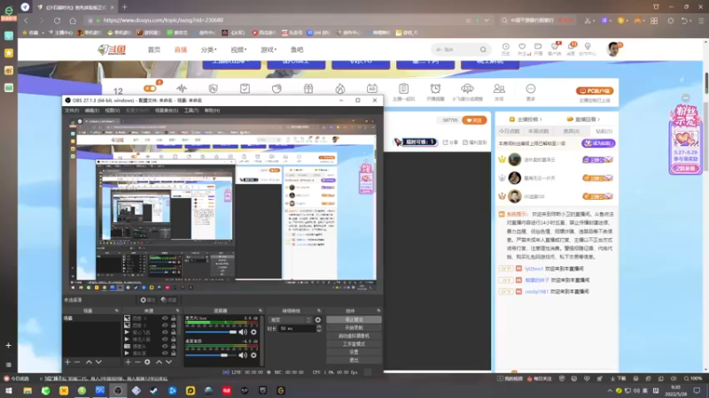Viewport: 709px width, 398px height.
Task: Open the user avatar in the Douyu header
Action: click(613, 49)
